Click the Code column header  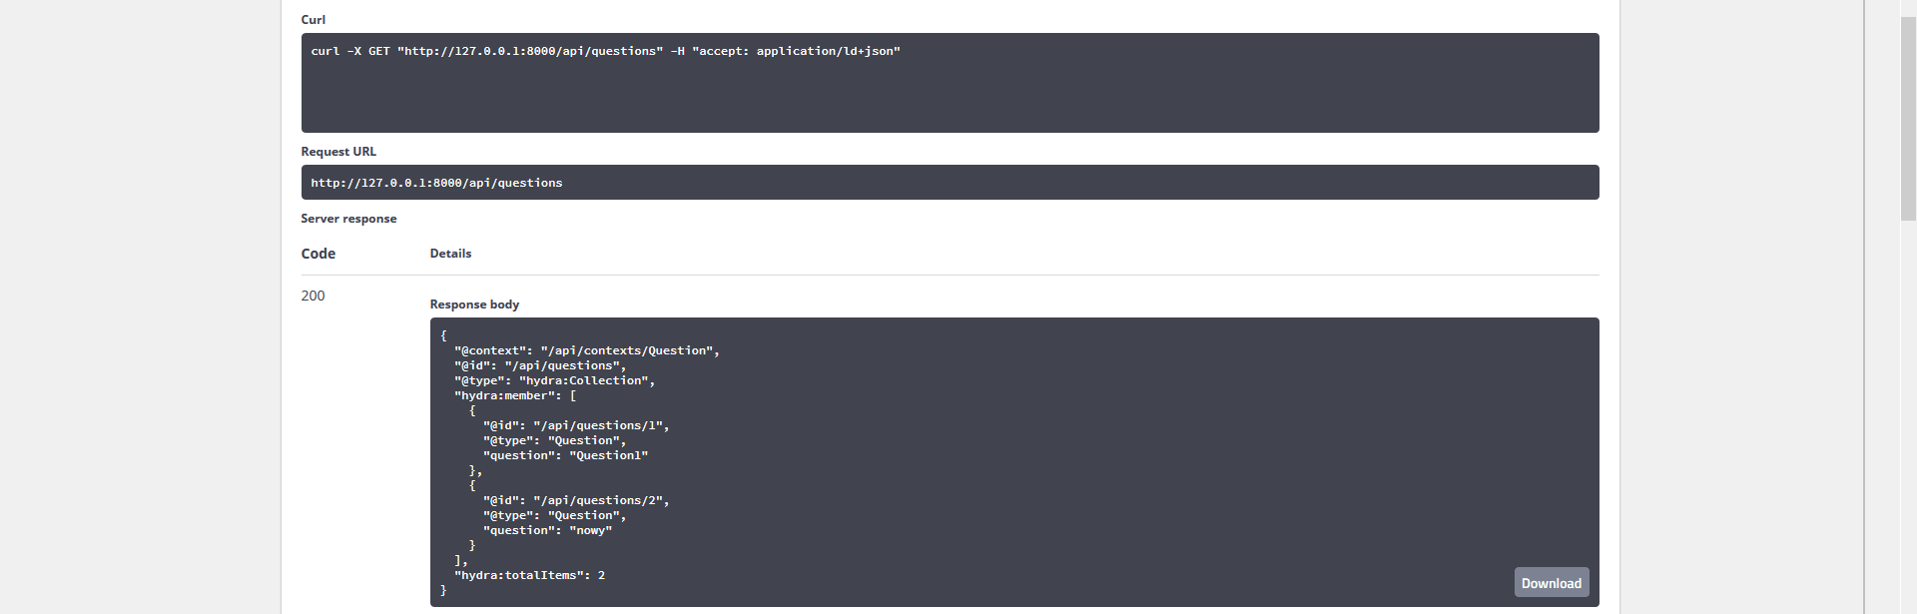[x=318, y=253]
